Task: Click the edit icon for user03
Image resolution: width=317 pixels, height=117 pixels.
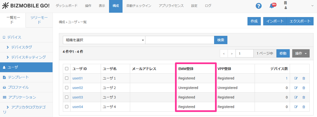Action: pos(296,97)
